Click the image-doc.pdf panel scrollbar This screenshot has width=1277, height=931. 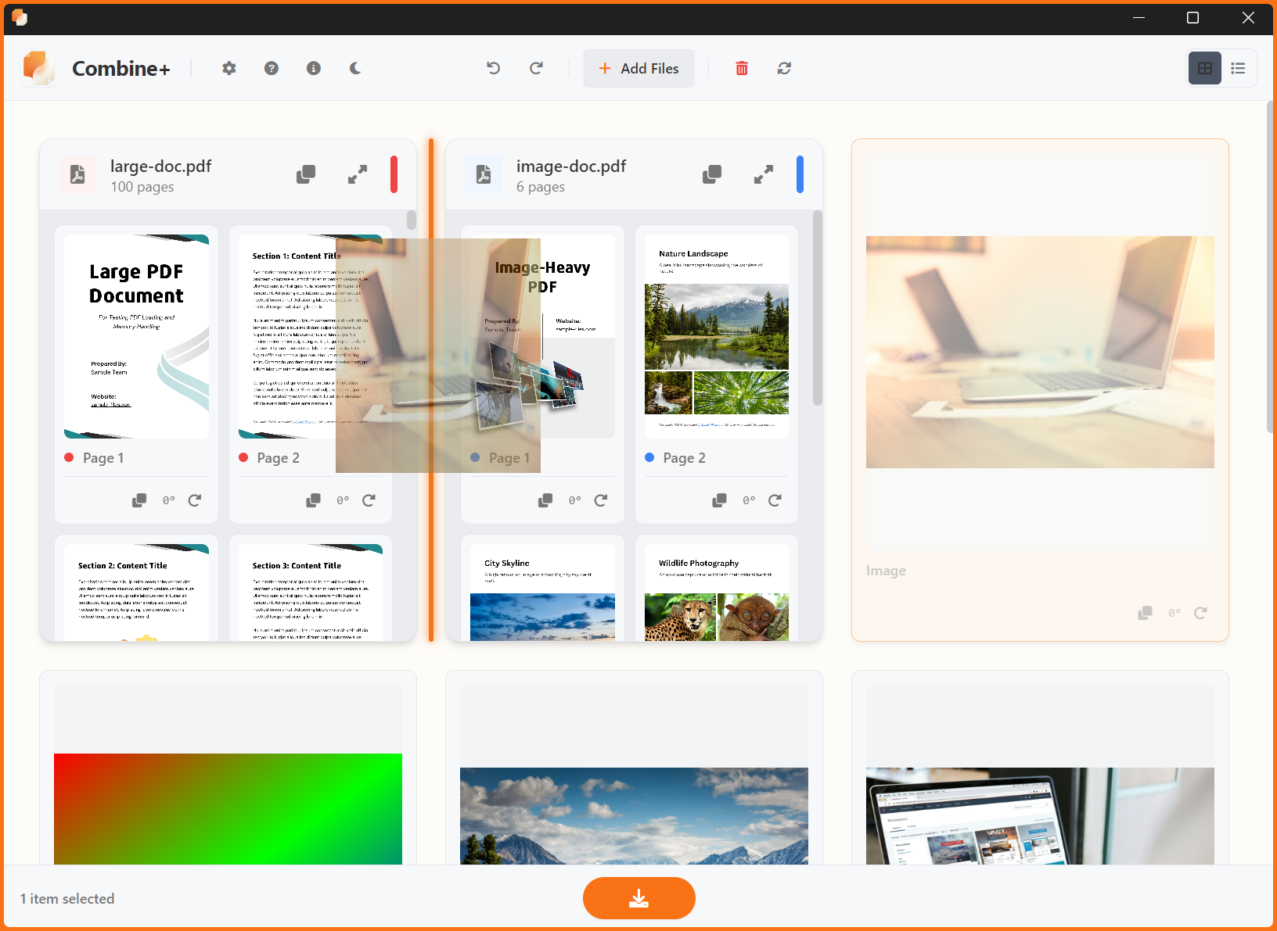click(818, 309)
